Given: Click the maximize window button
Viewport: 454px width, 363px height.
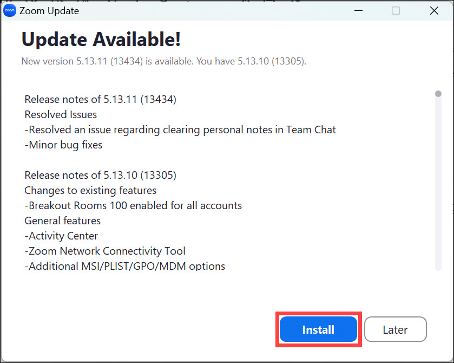Looking at the screenshot, I should (396, 11).
